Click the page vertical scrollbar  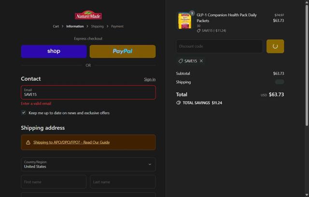click(x=307, y=65)
